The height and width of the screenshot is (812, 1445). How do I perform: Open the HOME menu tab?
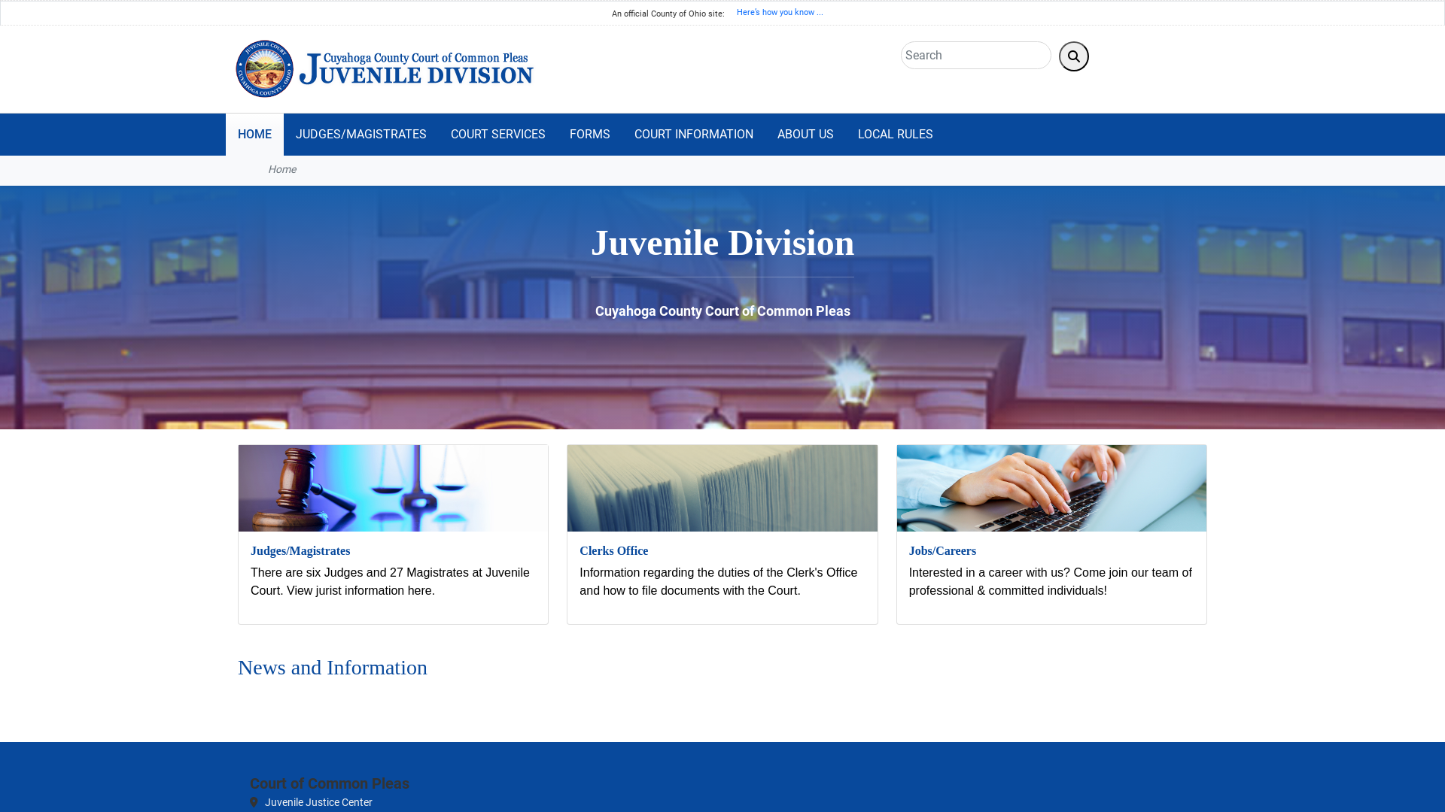click(x=254, y=135)
